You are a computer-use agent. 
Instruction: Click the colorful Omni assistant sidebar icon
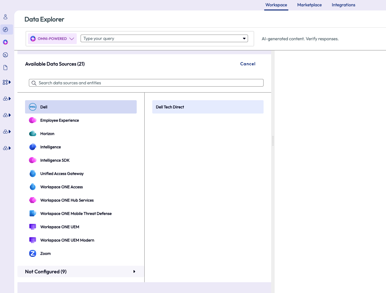(x=5, y=42)
